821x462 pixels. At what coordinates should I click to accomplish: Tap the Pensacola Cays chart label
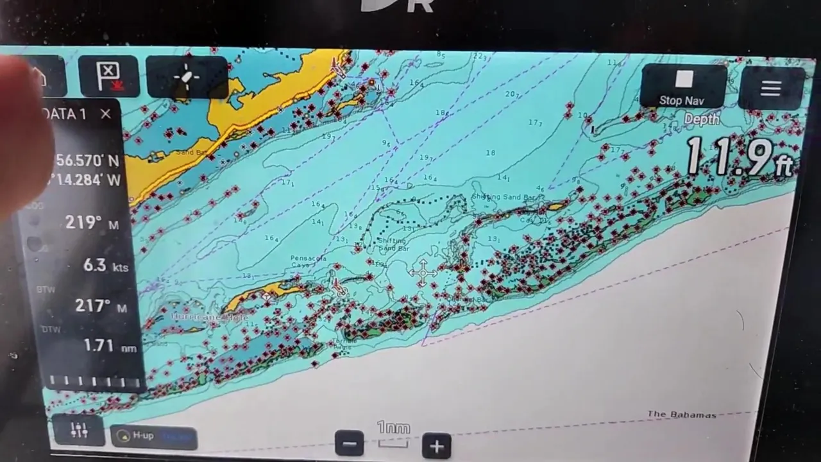309,261
